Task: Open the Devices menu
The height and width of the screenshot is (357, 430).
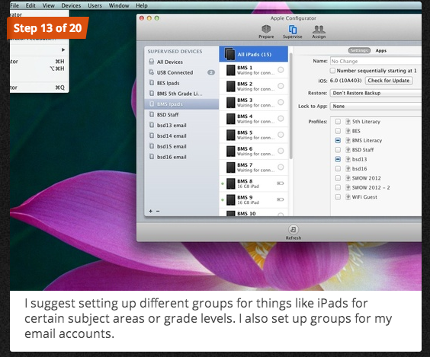Action: click(71, 5)
